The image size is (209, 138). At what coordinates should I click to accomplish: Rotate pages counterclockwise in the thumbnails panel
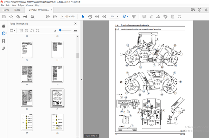(32, 31)
